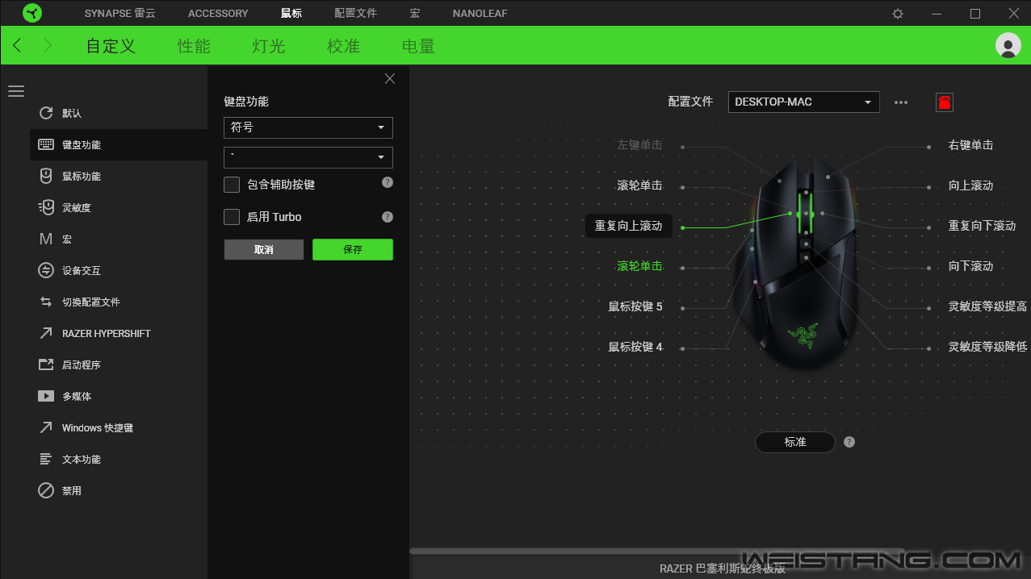Open the backtick key selection dropdown

tap(308, 157)
